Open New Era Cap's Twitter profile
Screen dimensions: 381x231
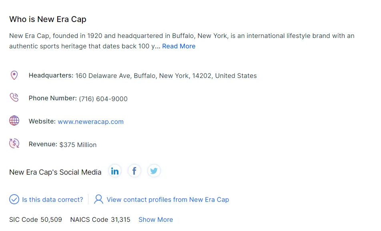pos(154,171)
